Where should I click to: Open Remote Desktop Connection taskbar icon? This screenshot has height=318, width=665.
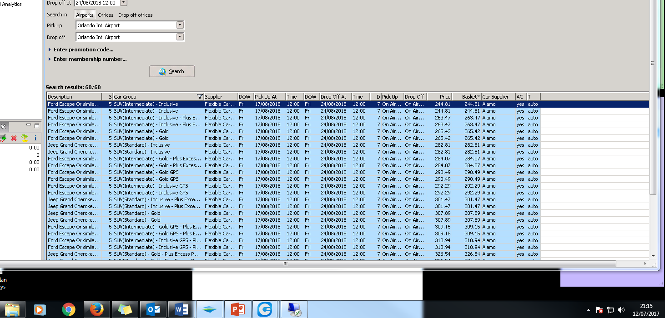point(294,310)
